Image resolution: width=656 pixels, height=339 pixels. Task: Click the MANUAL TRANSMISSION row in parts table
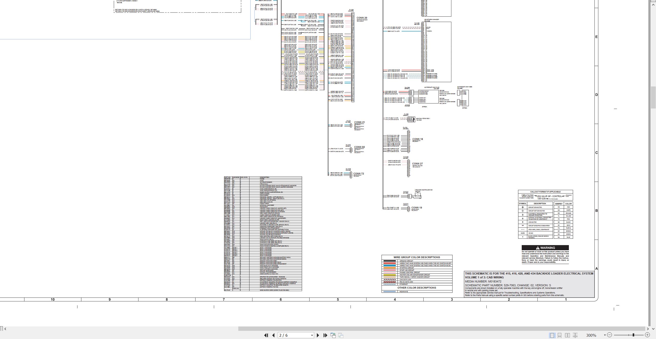[x=263, y=272]
